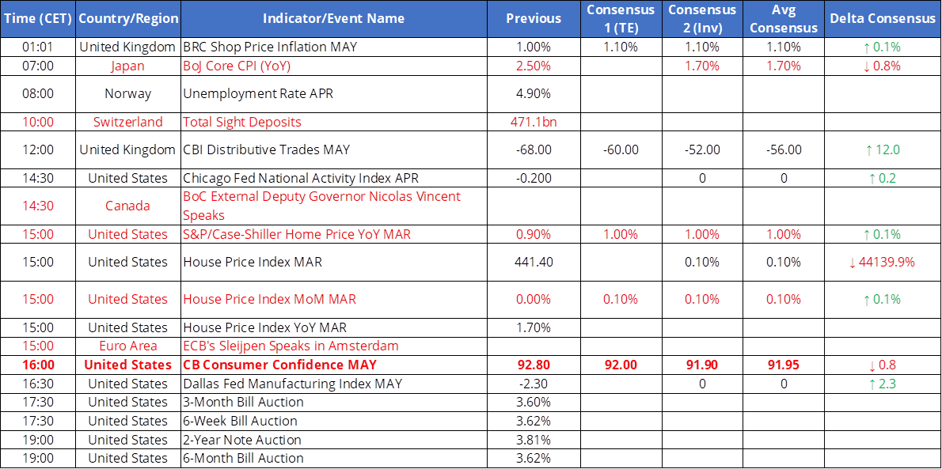Screen dimensions: 942x469
Task: Select the Indicator/Event Name column header
Action: pos(334,19)
